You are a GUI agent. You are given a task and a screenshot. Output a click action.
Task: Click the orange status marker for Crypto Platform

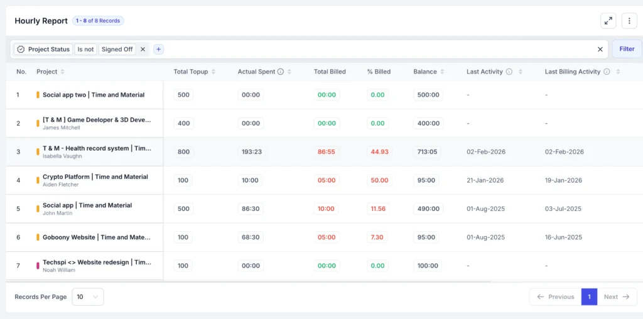pyautogui.click(x=38, y=180)
